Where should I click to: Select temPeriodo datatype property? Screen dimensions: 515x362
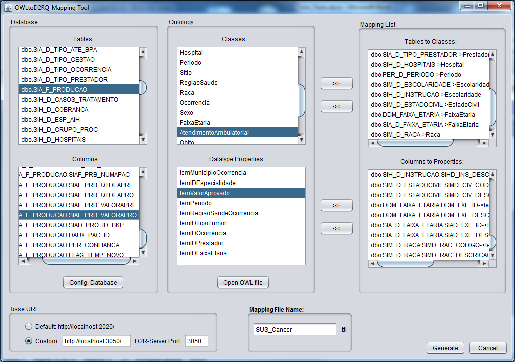(196, 203)
